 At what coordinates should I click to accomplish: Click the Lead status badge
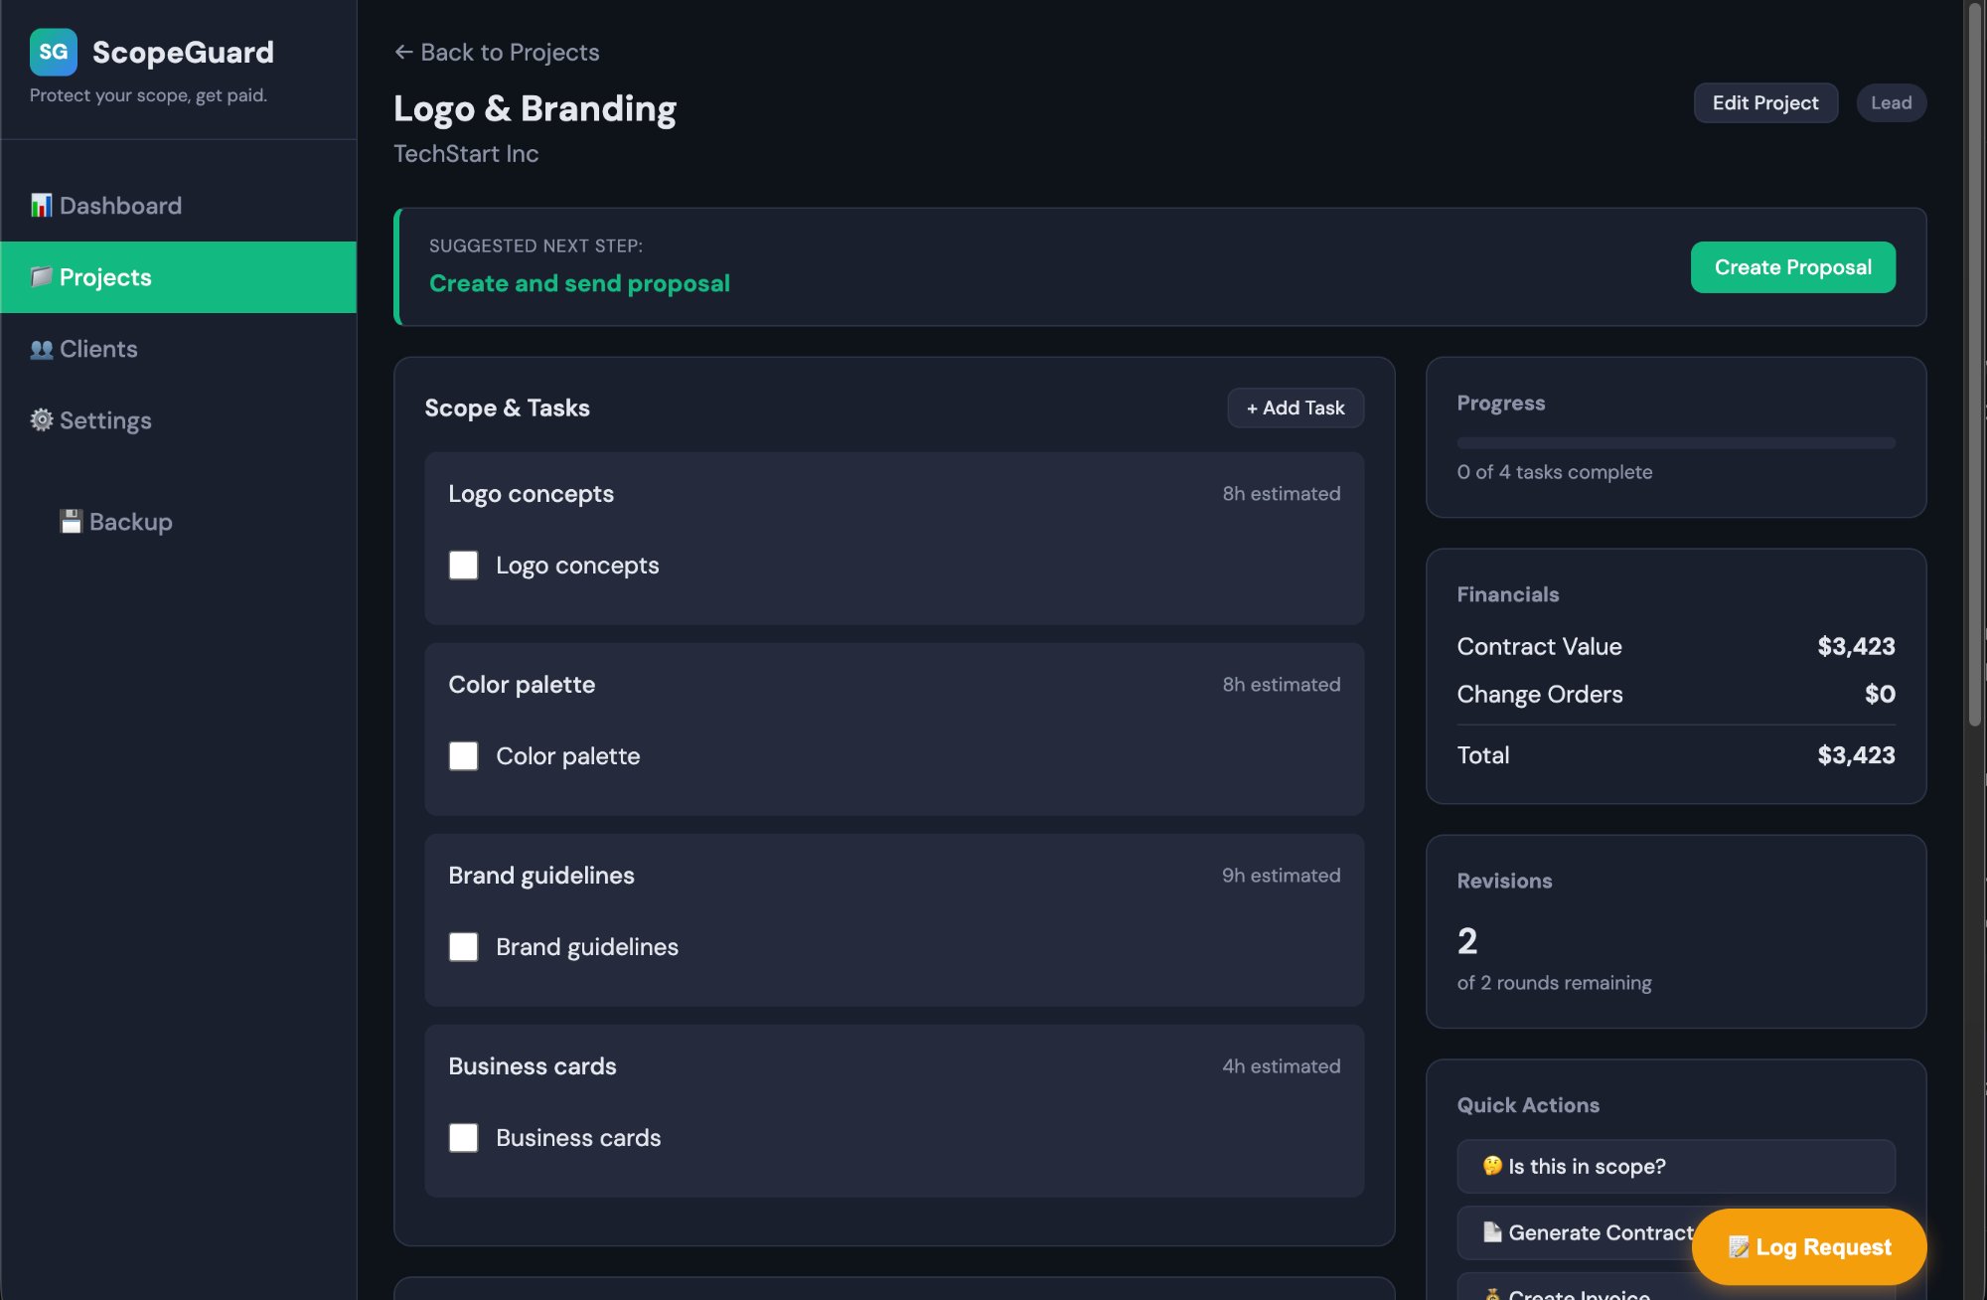point(1890,103)
